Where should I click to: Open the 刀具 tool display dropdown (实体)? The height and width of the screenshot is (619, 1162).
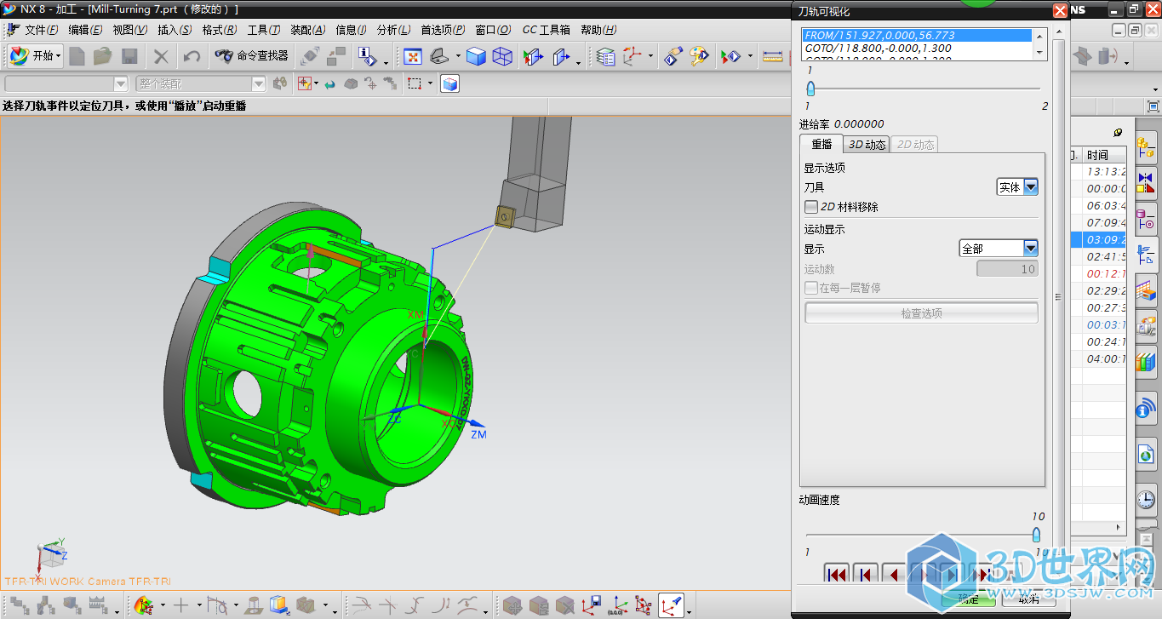click(1017, 187)
